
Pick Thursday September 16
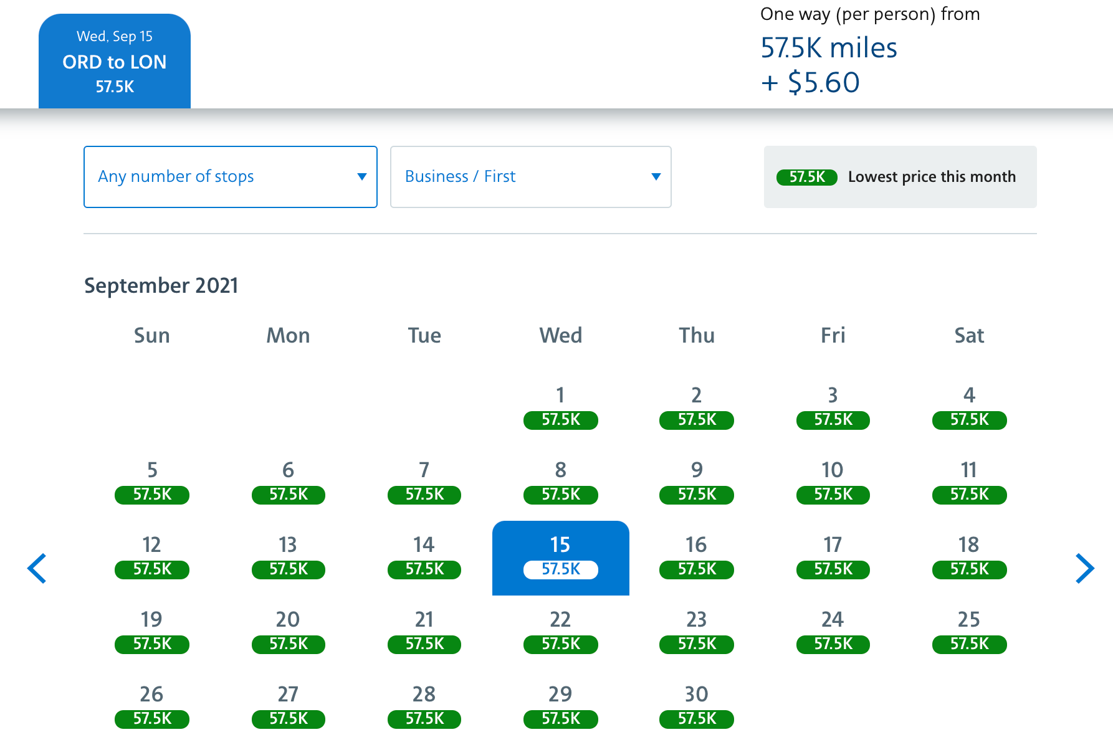point(696,558)
